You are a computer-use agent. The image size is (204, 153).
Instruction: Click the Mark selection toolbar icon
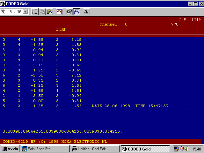pos(35,12)
